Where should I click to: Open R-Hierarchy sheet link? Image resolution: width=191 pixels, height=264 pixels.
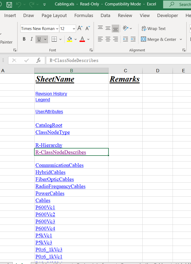coord(49,145)
